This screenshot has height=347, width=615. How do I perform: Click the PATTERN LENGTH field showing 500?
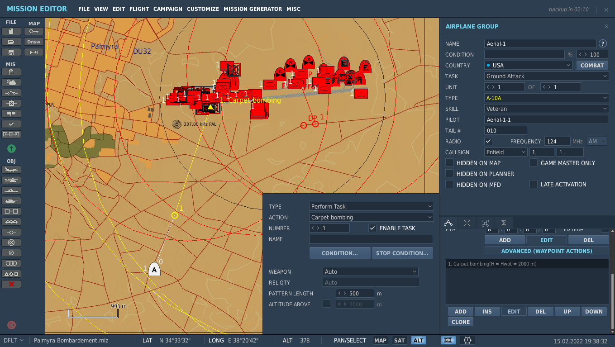(x=355, y=294)
